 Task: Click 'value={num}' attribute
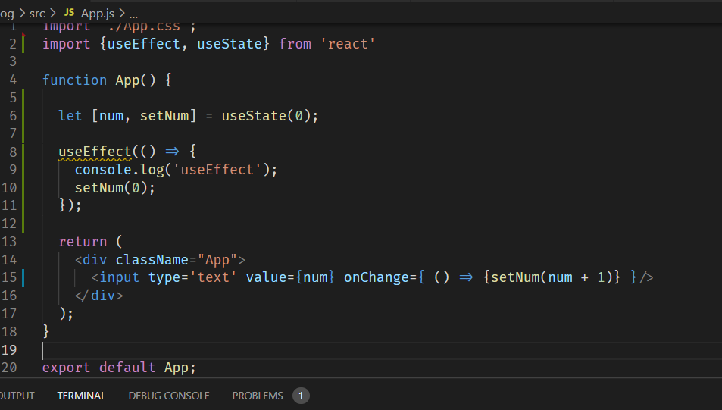pos(290,277)
